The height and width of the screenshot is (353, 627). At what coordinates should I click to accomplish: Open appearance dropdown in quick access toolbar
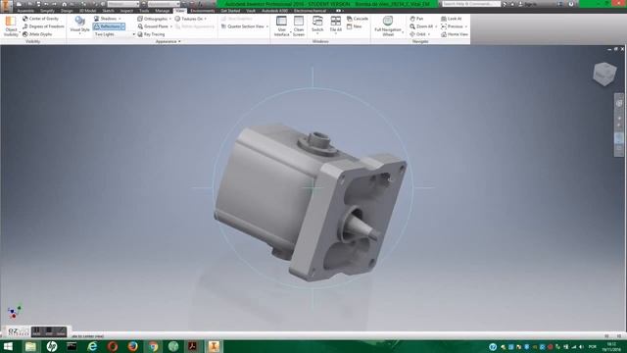click(164, 4)
